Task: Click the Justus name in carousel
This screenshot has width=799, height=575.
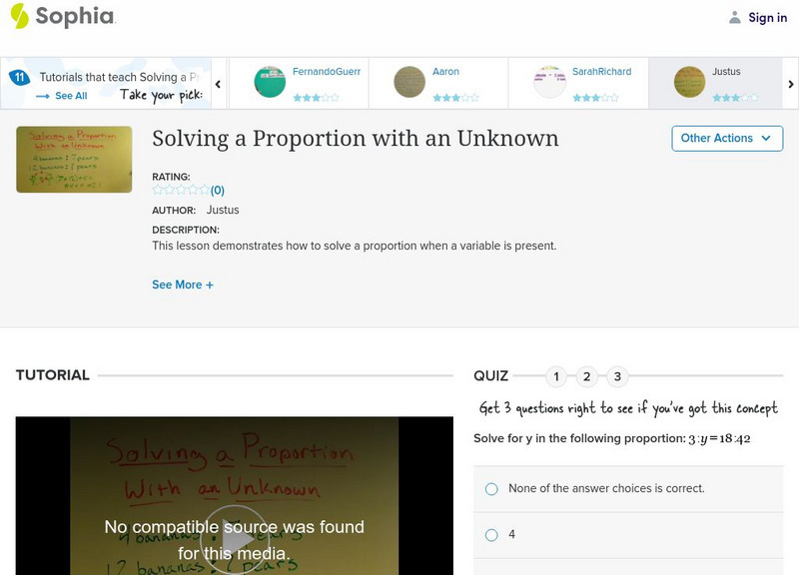Action: tap(726, 72)
